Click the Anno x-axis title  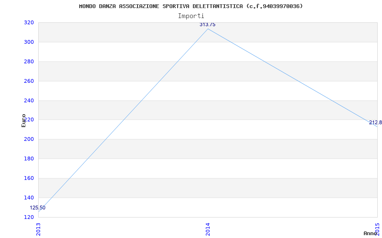371,233
